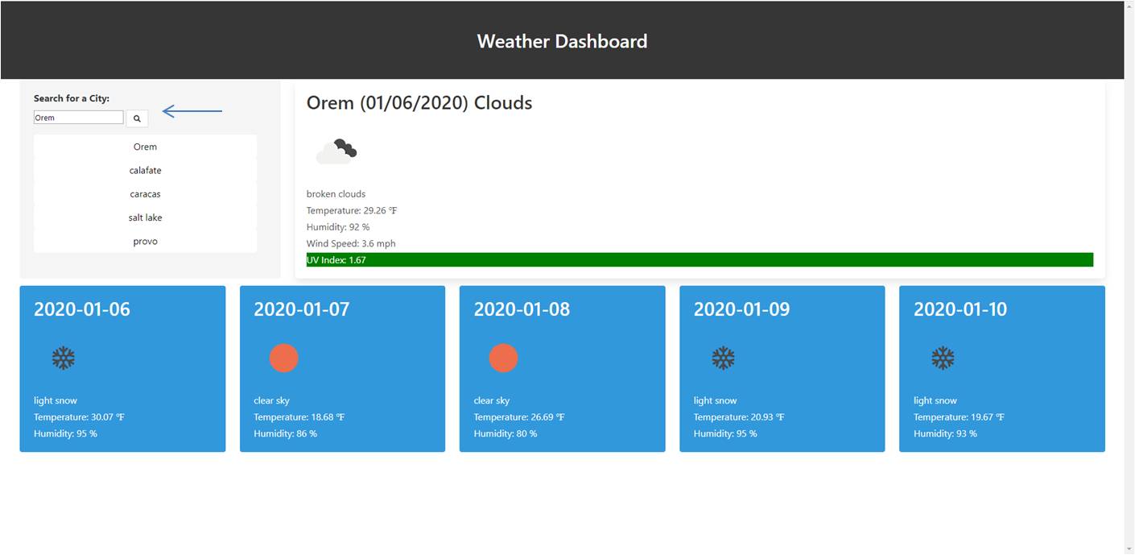This screenshot has width=1135, height=555.
Task: Select caracas from the search history
Action: (146, 194)
